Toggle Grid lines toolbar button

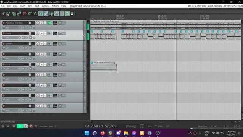point(62,14)
